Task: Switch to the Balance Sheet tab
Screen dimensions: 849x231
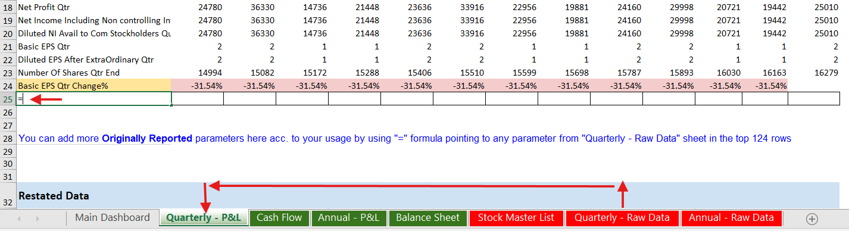Action: point(427,218)
